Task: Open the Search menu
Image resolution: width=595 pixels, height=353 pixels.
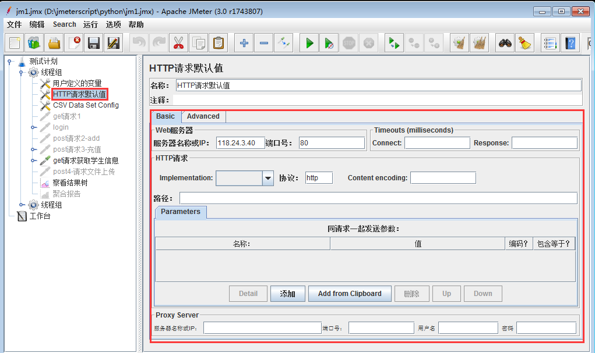Action: coord(65,24)
